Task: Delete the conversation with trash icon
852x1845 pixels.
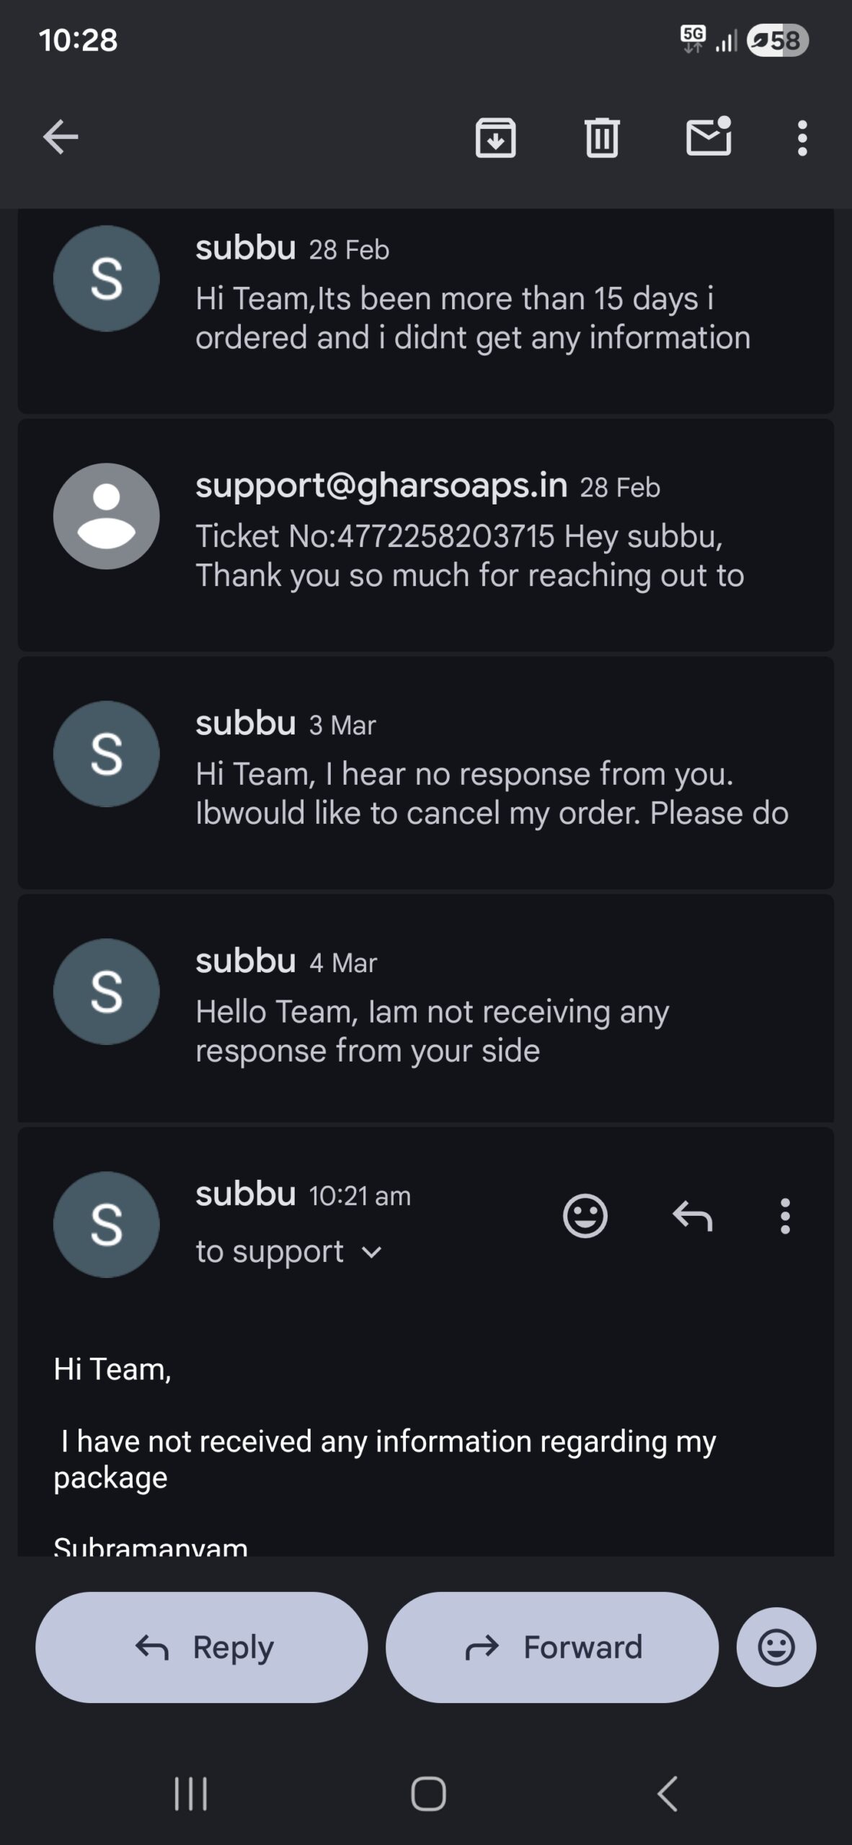Action: (602, 137)
